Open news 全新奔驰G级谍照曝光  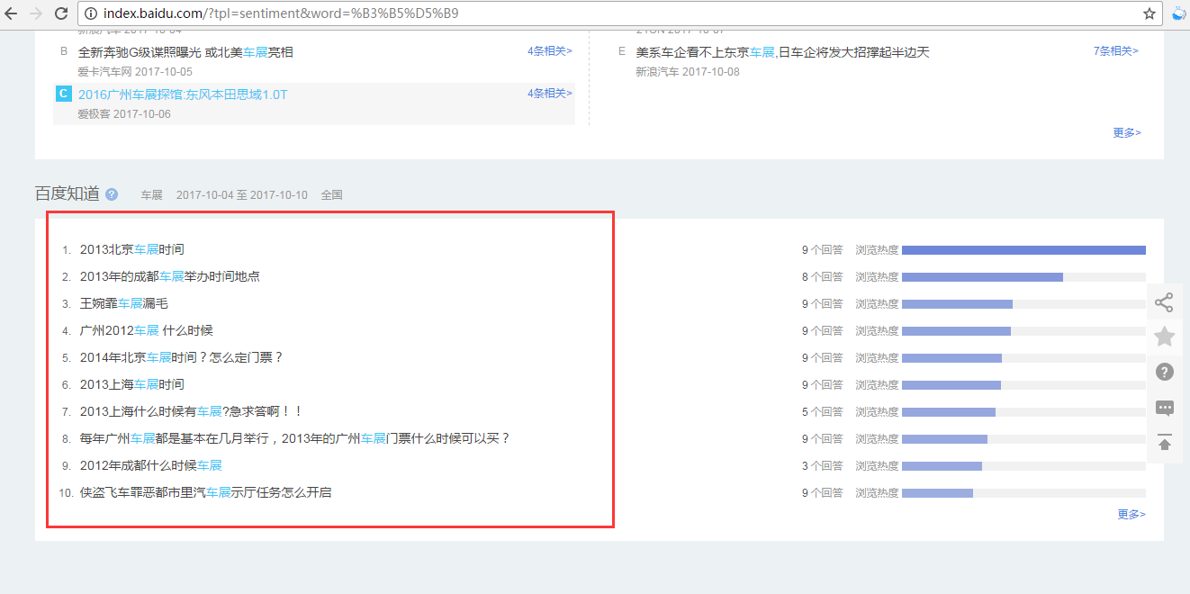coord(185,52)
